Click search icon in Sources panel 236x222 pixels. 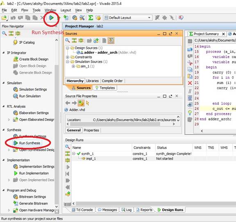tap(67, 40)
